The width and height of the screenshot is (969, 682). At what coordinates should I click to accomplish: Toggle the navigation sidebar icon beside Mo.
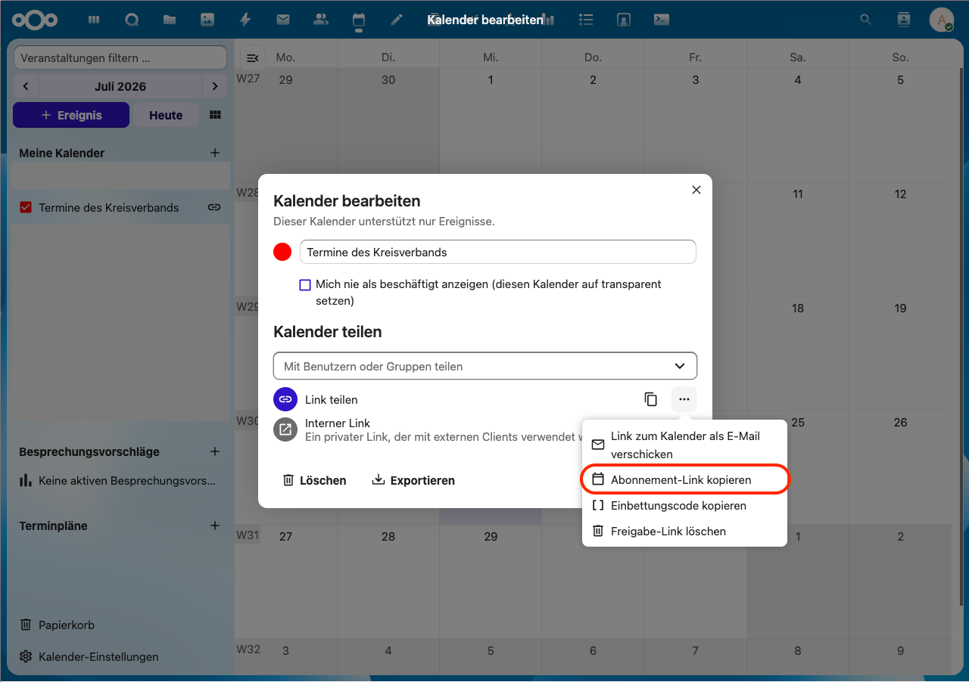253,57
